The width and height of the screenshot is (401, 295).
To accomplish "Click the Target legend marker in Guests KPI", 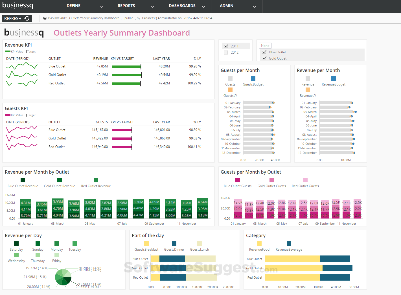I will pyautogui.click(x=26, y=115).
